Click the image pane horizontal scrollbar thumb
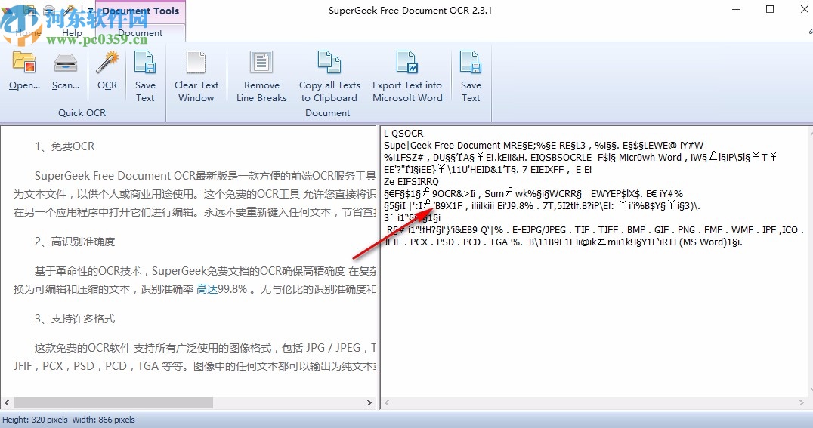 tap(113, 402)
